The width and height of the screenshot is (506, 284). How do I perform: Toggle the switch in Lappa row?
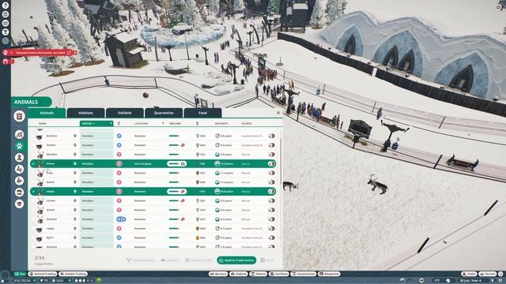coord(271,191)
